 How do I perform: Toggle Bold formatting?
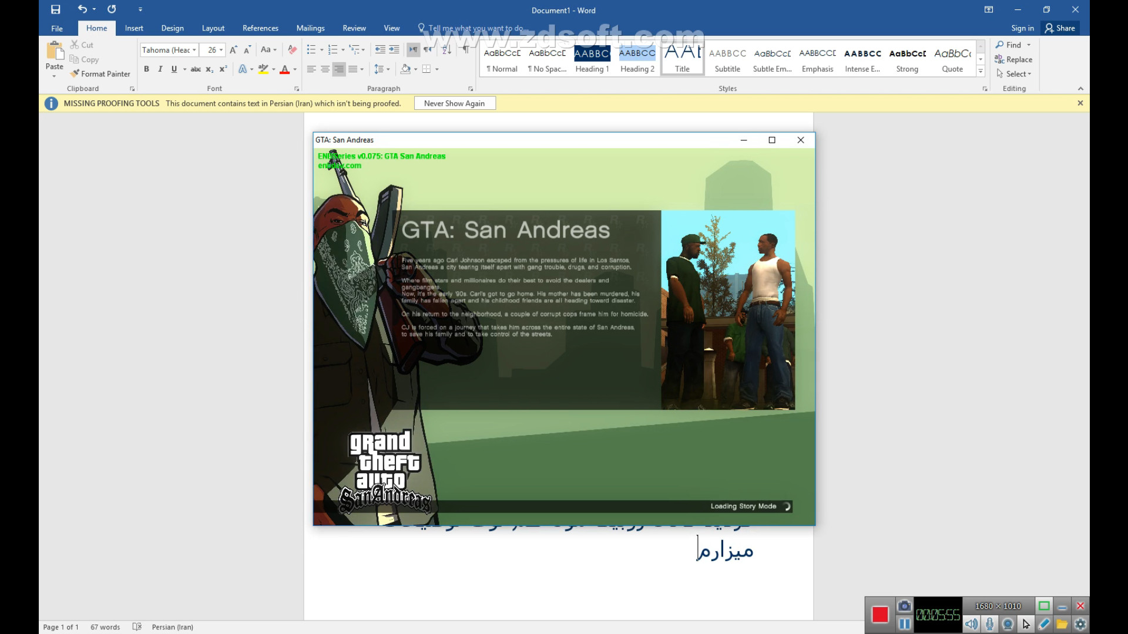(x=146, y=69)
